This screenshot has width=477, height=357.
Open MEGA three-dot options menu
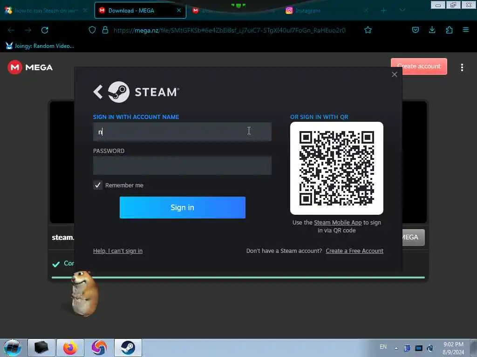click(x=462, y=67)
